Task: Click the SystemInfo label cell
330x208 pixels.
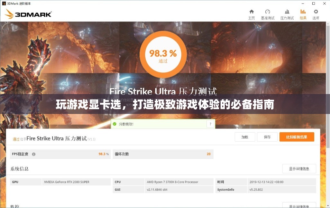Action: [231, 189]
